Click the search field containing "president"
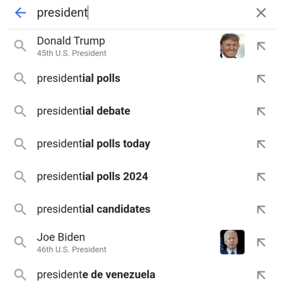This screenshot has width=281, height=295. click(x=138, y=13)
